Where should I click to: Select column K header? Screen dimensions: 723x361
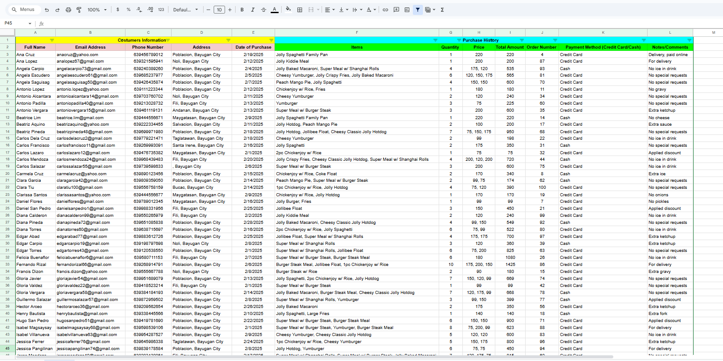603,32
